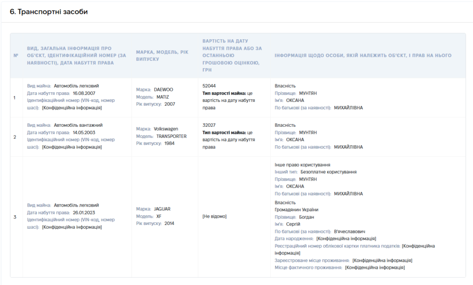Click the value 52044 in row 1

click(x=209, y=86)
